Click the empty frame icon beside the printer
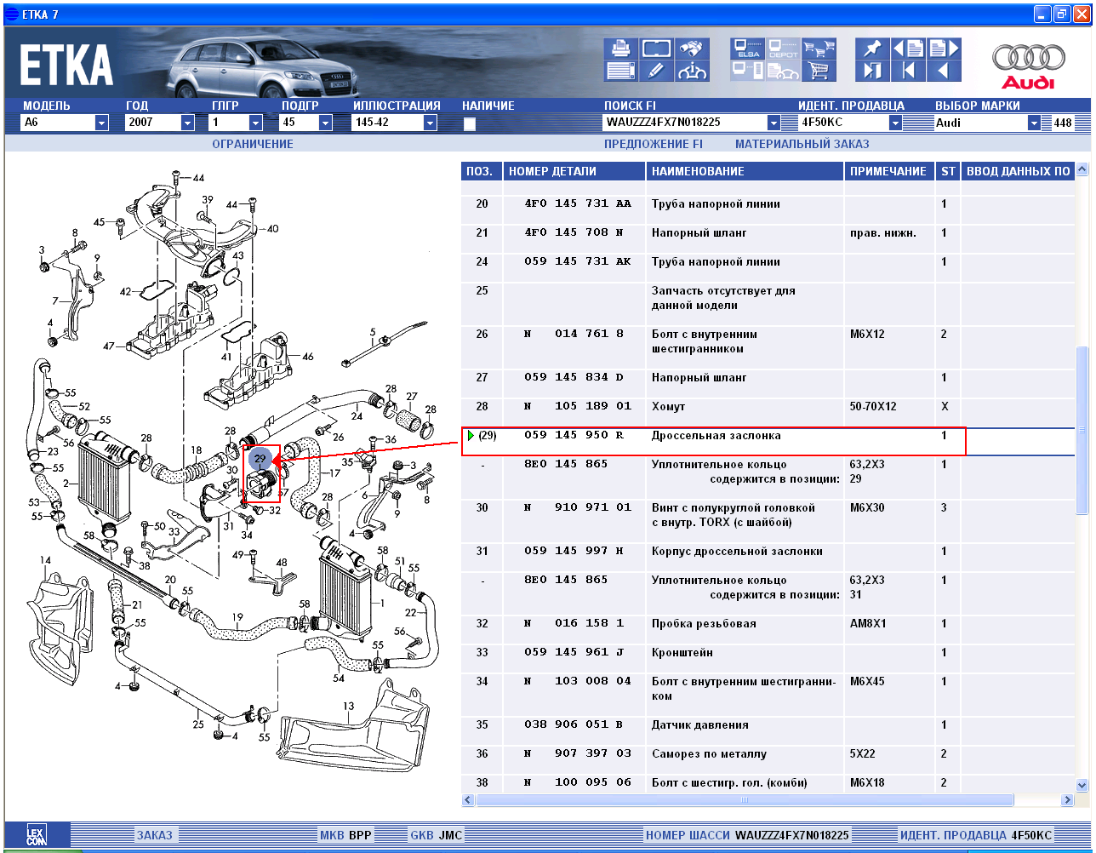This screenshot has height=853, width=1096. tap(656, 49)
